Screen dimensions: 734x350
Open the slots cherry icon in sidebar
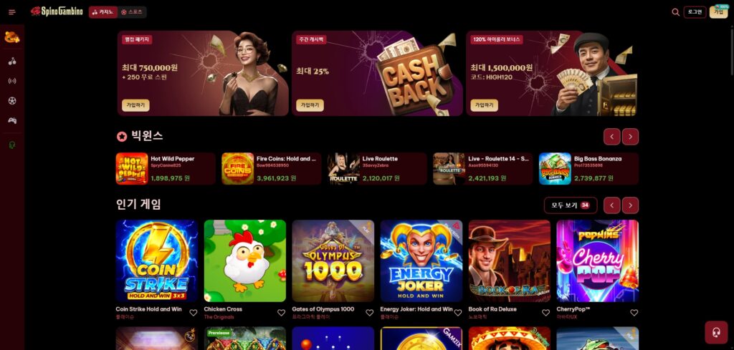[12, 62]
